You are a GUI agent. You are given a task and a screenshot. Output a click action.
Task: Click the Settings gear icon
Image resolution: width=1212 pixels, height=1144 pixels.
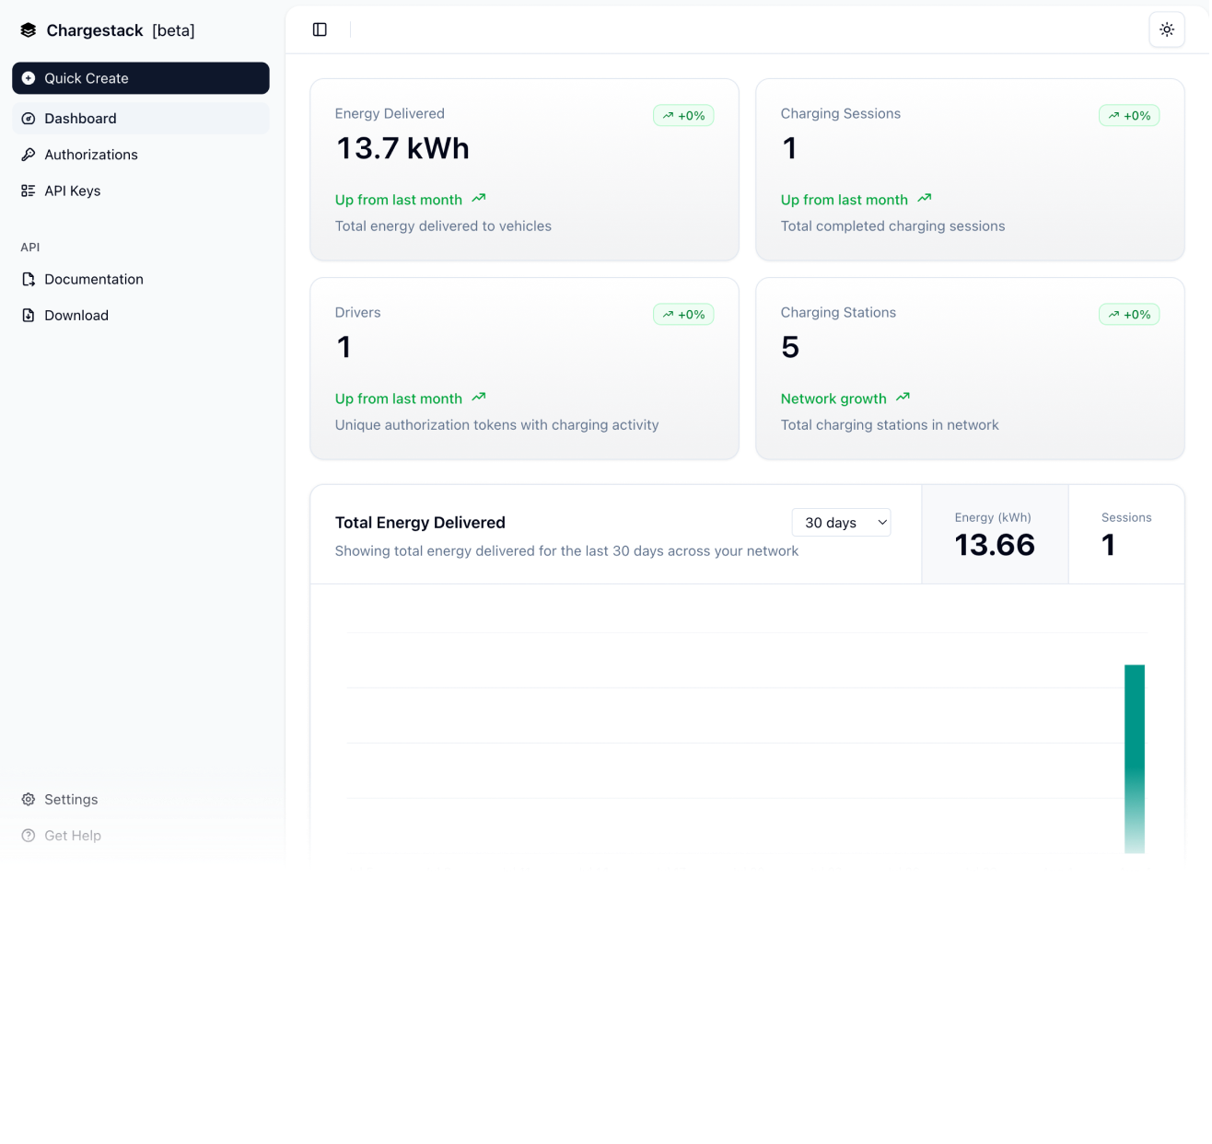tap(29, 799)
